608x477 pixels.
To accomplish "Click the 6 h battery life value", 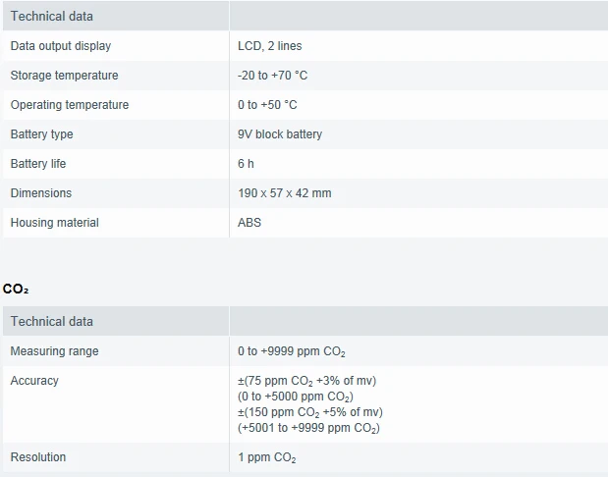I will click(246, 164).
